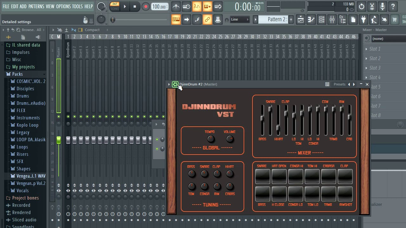Open the VIEW menu

click(x=50, y=6)
